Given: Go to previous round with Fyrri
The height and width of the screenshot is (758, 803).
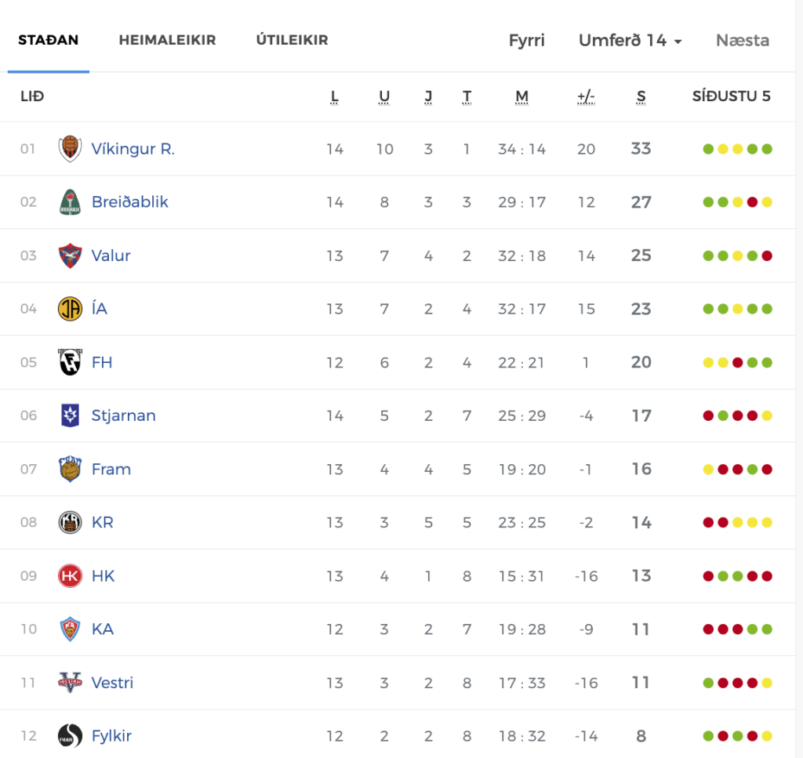Looking at the screenshot, I should (x=526, y=41).
